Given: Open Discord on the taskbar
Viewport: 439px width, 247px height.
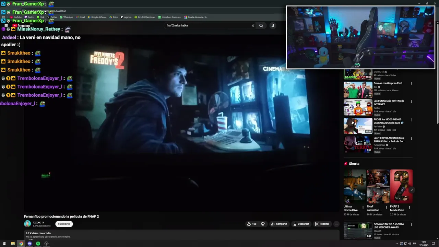Looking at the screenshot, I should click(29, 244).
